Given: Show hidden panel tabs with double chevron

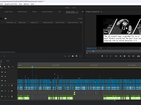Looking at the screenshot, I should pos(83,11).
